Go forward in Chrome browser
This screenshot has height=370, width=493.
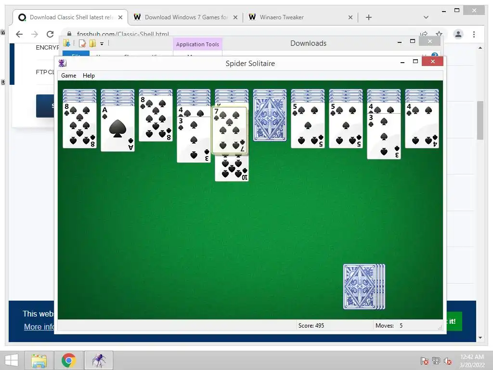coord(35,34)
